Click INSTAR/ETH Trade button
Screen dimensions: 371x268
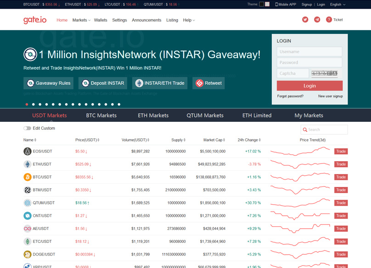point(160,83)
